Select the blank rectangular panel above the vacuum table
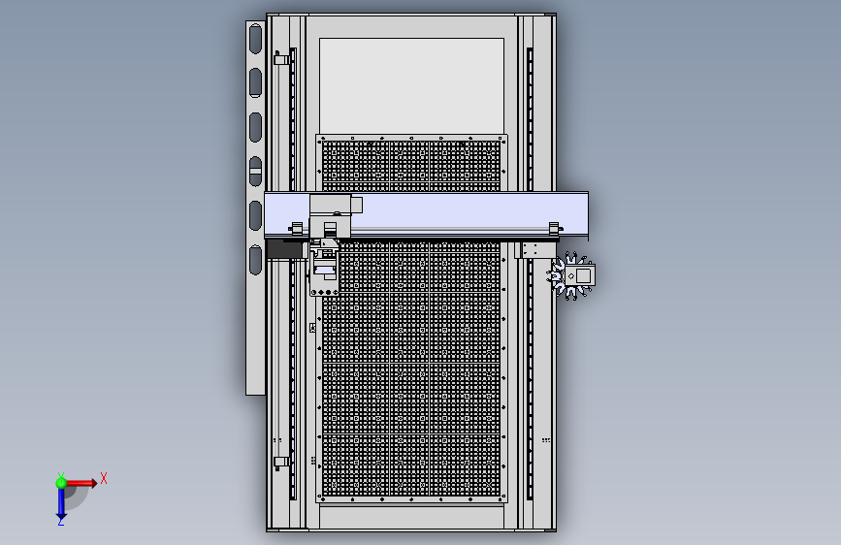 click(411, 86)
